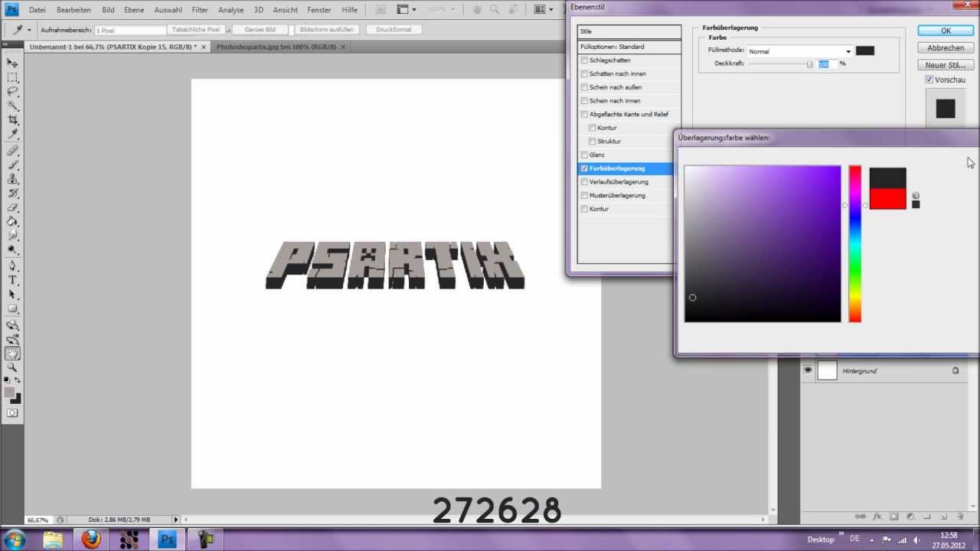This screenshot has height=551, width=980.
Task: Enable the Schein nach innen checkbox
Action: pyautogui.click(x=585, y=101)
